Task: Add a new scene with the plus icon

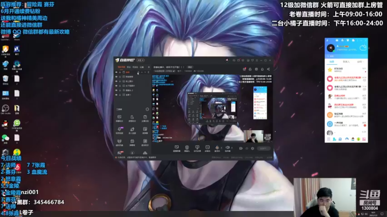Action: tap(149, 67)
